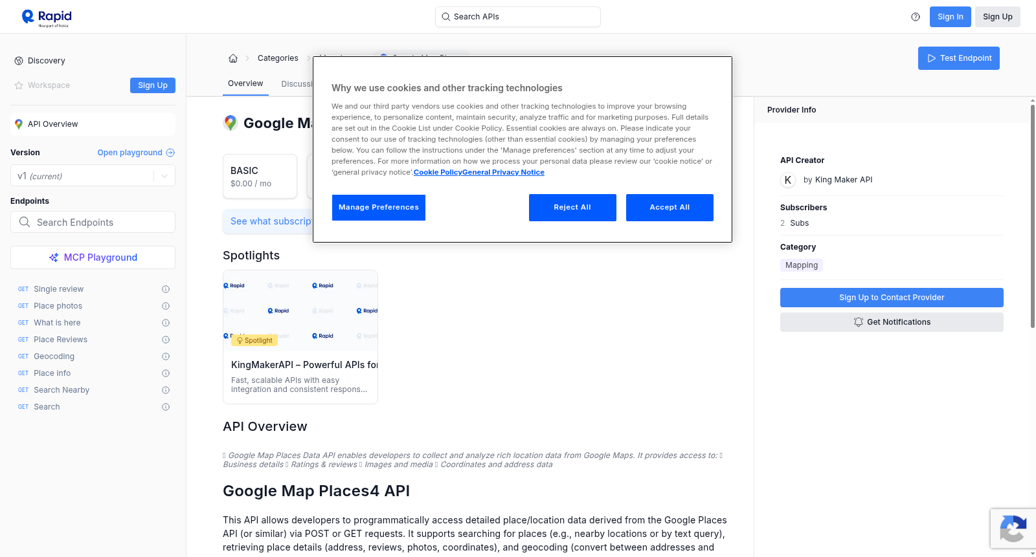
Task: Click King Maker API creator name
Action: (844, 180)
